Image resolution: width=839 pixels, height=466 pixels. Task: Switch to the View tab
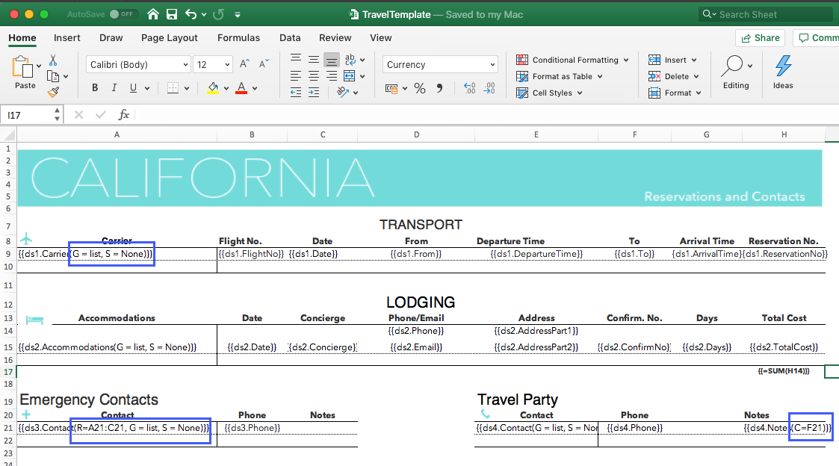click(x=381, y=38)
